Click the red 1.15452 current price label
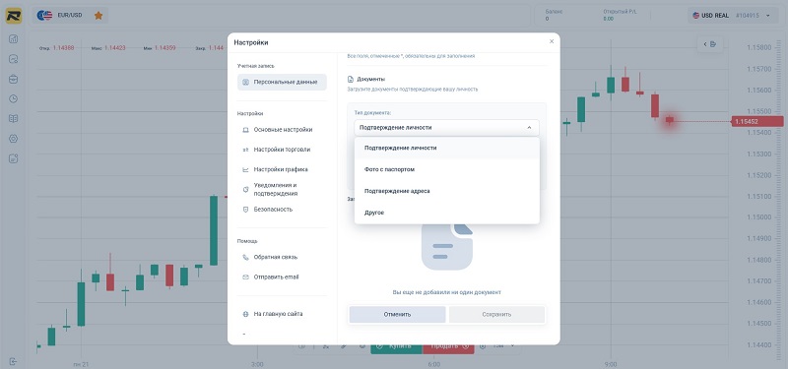This screenshot has width=788, height=369. point(756,121)
